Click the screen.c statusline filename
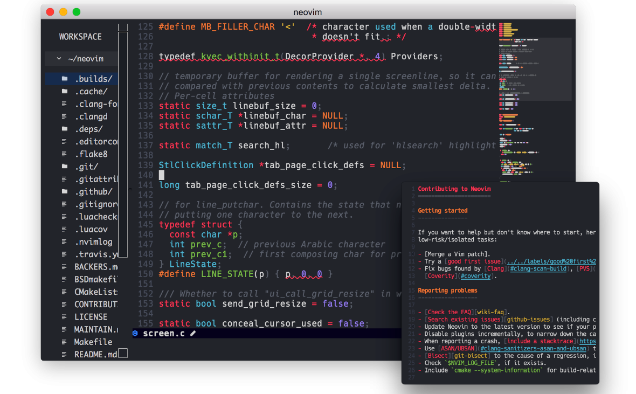Viewport: 636px width, 394px height. (163, 334)
